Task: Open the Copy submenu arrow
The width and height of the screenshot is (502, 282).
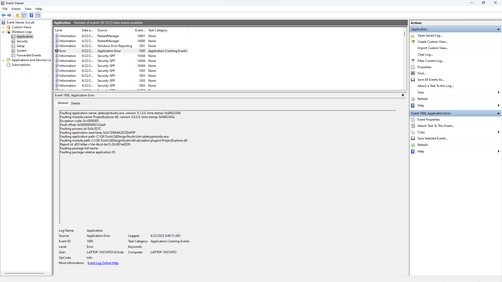Action: tap(499, 132)
